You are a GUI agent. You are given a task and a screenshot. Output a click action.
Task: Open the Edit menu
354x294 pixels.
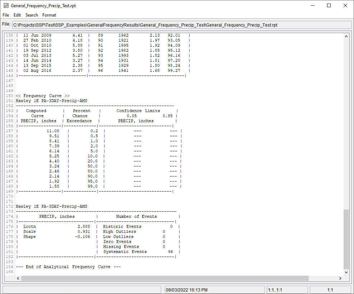(17, 15)
